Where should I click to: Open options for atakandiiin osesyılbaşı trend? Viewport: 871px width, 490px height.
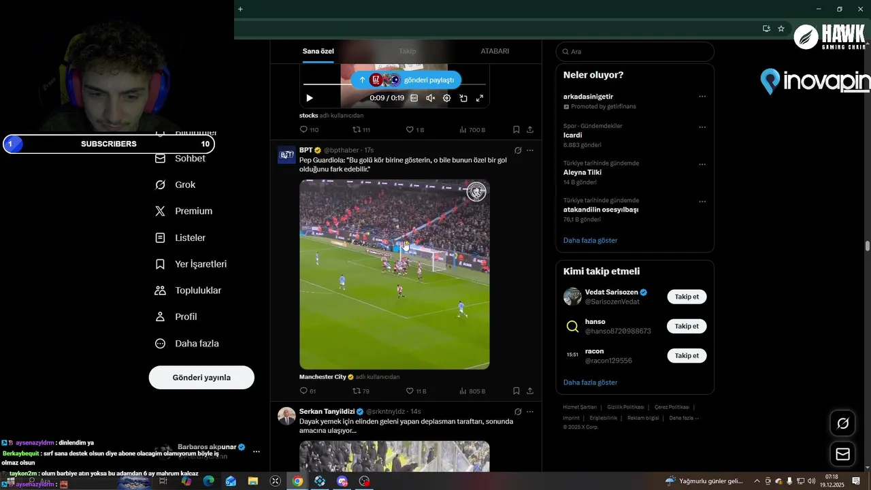pyautogui.click(x=702, y=201)
